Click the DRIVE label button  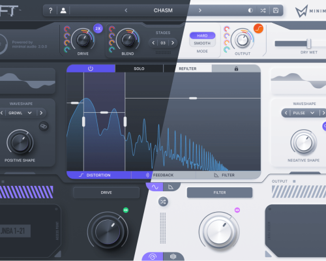106,192
